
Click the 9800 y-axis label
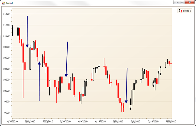click(x=7, y=101)
